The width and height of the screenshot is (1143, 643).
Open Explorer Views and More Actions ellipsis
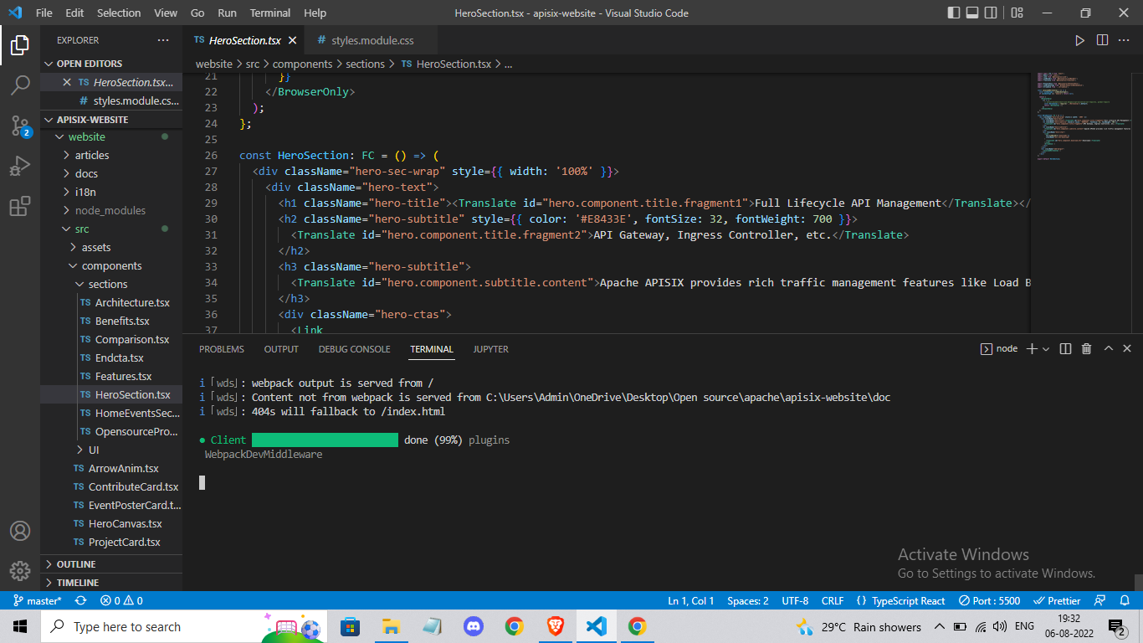click(162, 40)
